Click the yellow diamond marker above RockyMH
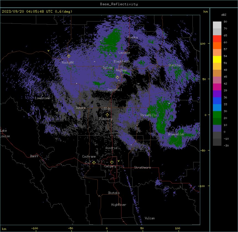 coord(69,56)
